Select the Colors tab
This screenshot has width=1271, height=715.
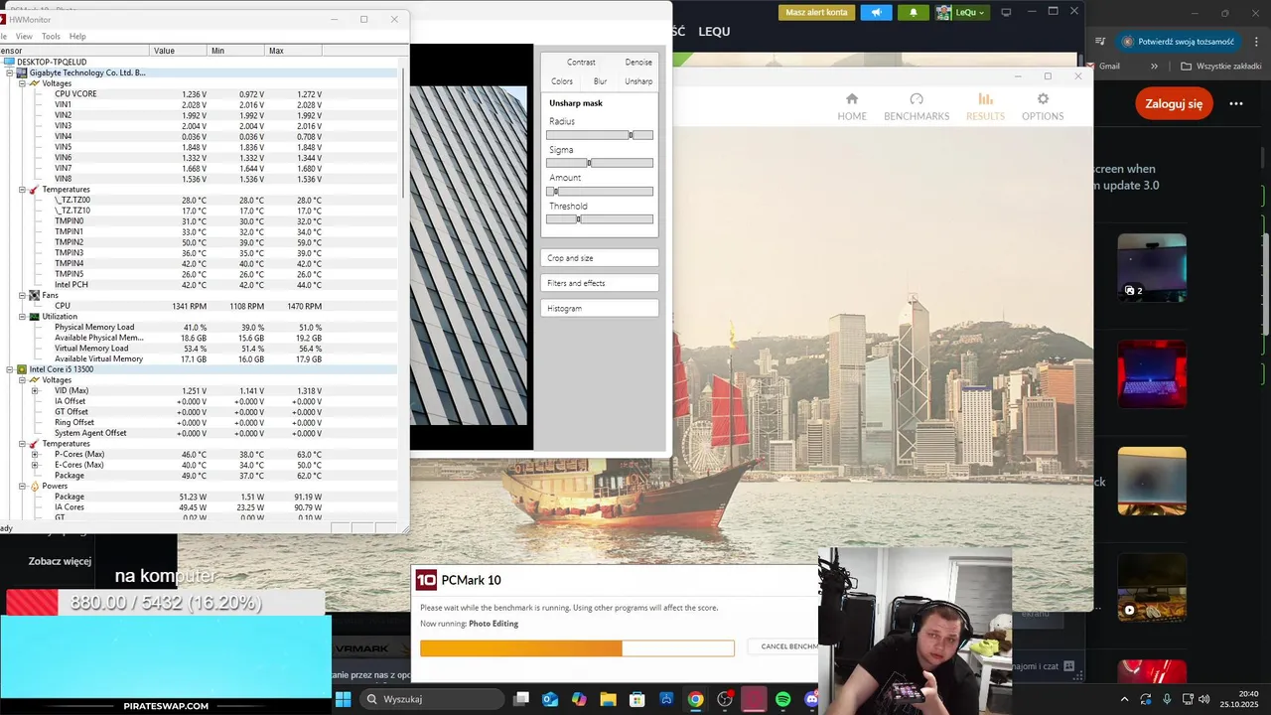click(x=562, y=81)
